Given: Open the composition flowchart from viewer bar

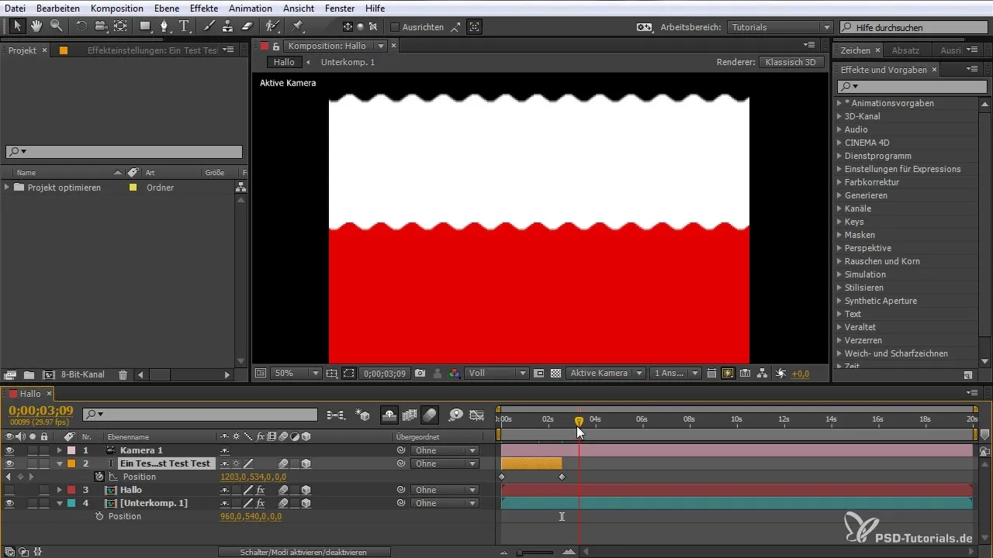Looking at the screenshot, I should pos(763,373).
